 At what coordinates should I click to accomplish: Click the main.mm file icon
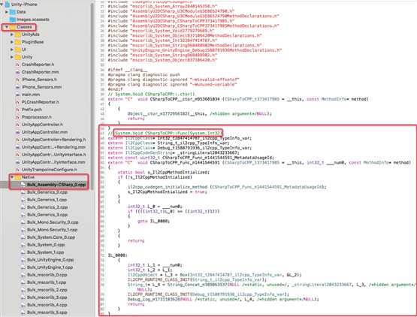coord(18,95)
